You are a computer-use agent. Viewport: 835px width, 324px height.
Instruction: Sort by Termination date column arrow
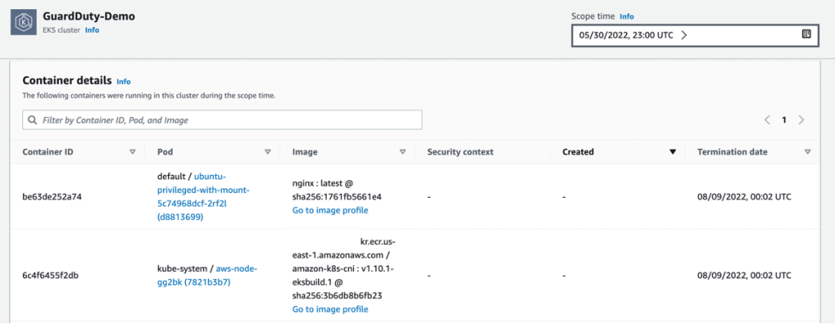[x=808, y=152]
